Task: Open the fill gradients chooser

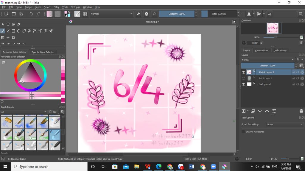Action: (49, 14)
